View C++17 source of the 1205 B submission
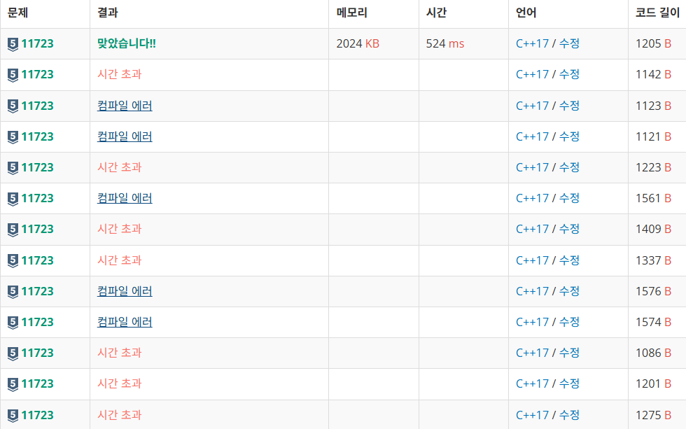The width and height of the screenshot is (686, 429). [532, 43]
